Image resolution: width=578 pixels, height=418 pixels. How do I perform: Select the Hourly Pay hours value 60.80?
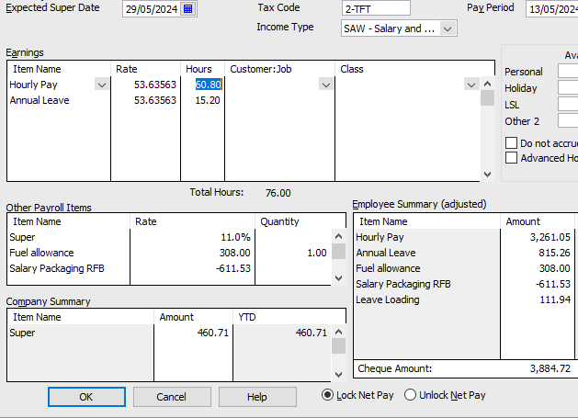pos(209,85)
